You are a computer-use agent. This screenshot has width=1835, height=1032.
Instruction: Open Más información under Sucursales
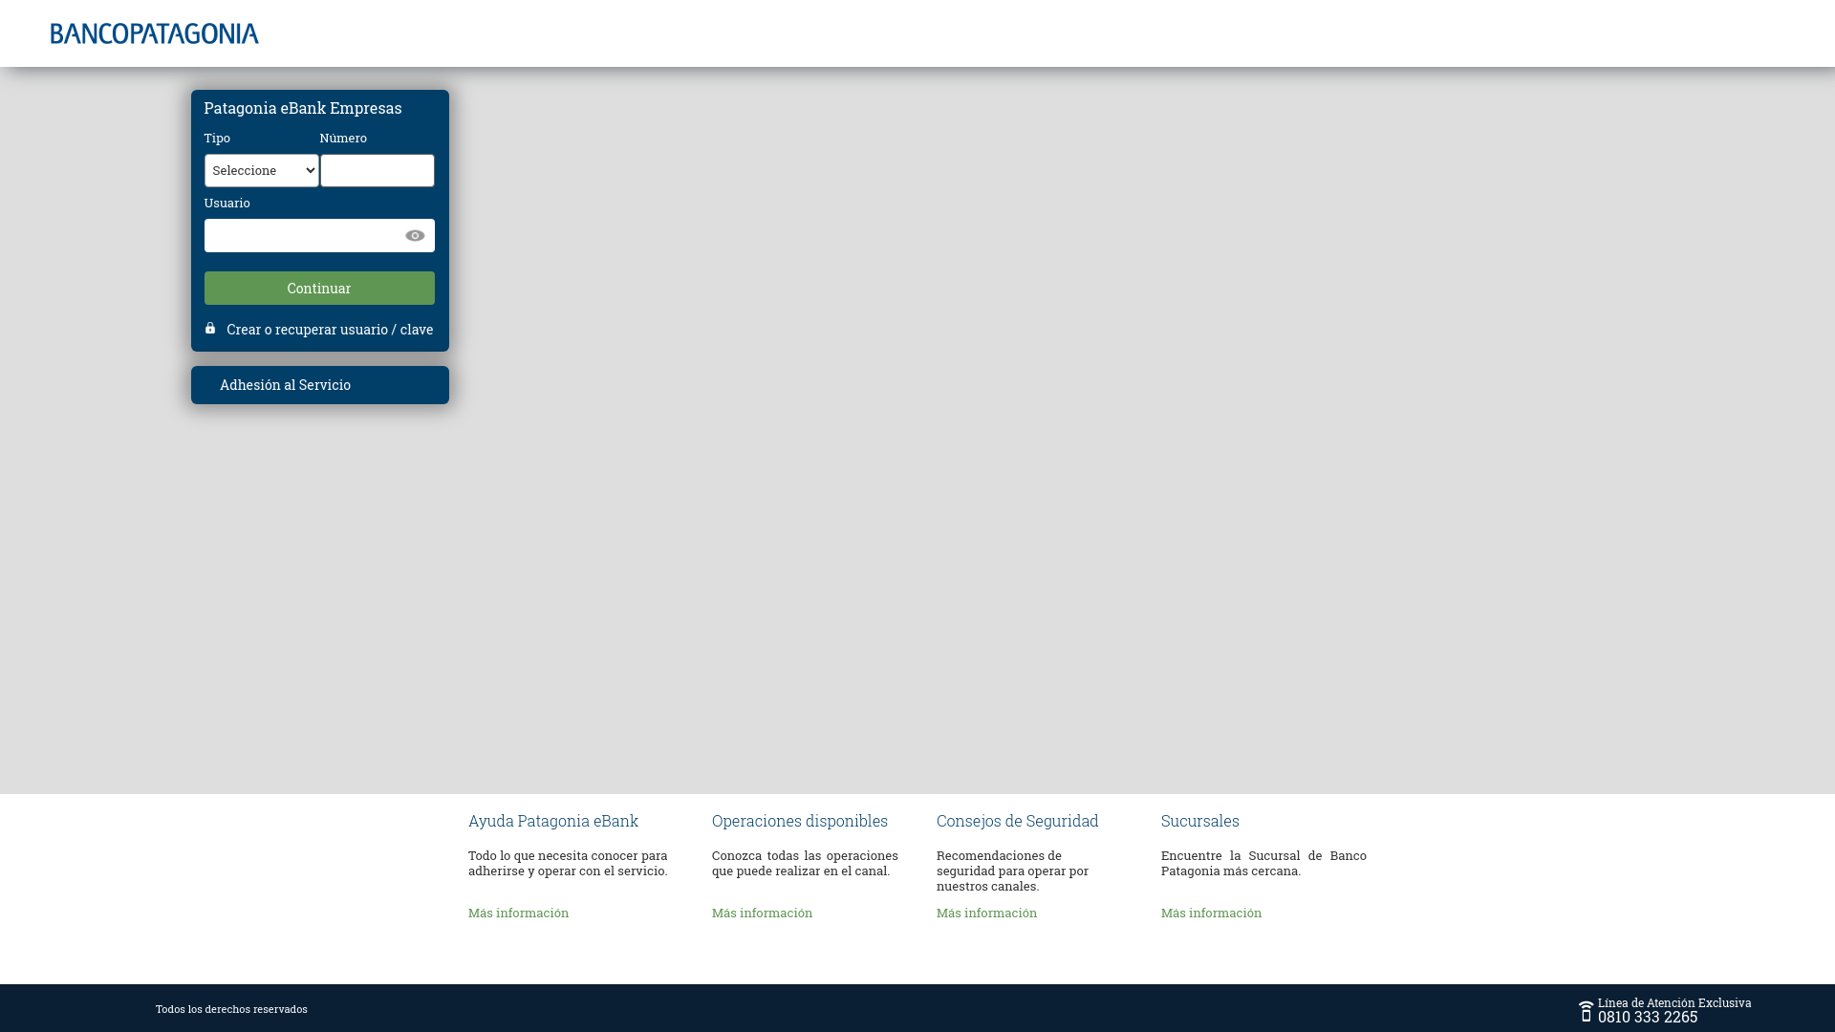coord(1211,914)
